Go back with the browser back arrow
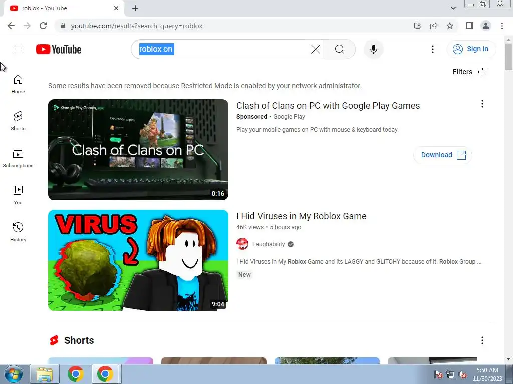513x384 pixels. (11, 26)
